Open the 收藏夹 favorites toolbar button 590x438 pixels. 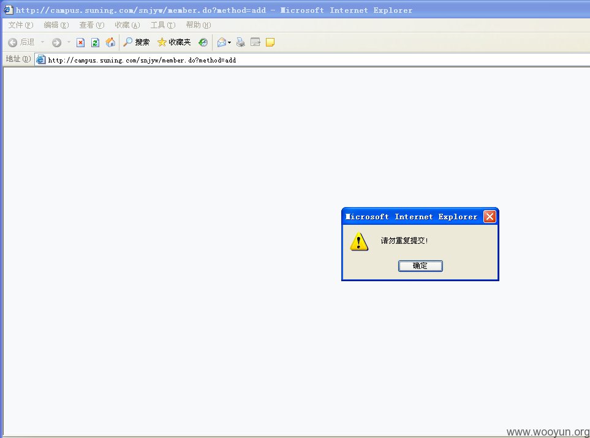(174, 42)
